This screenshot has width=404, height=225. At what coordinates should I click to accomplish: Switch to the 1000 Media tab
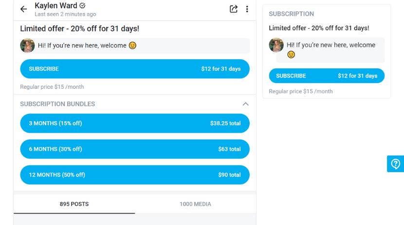[x=195, y=204]
